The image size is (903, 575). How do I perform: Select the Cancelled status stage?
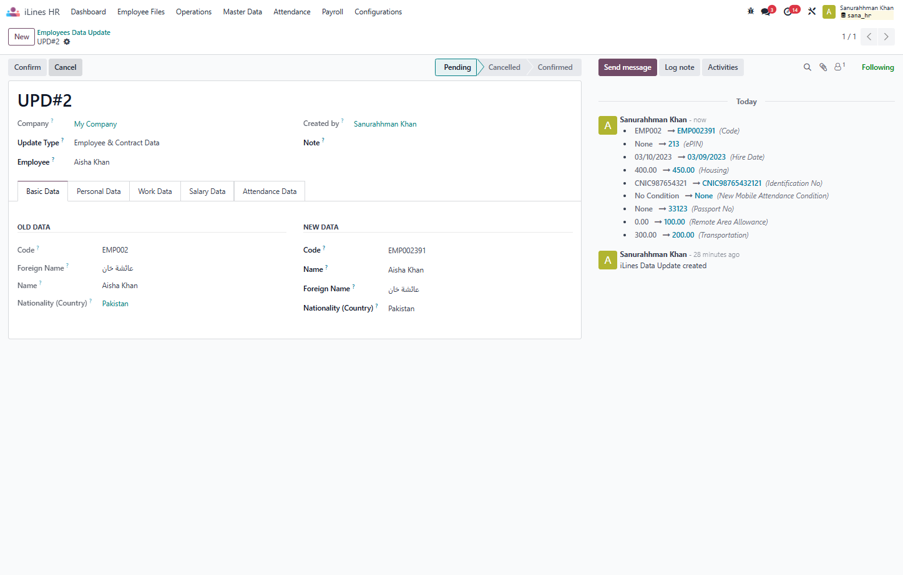click(504, 67)
